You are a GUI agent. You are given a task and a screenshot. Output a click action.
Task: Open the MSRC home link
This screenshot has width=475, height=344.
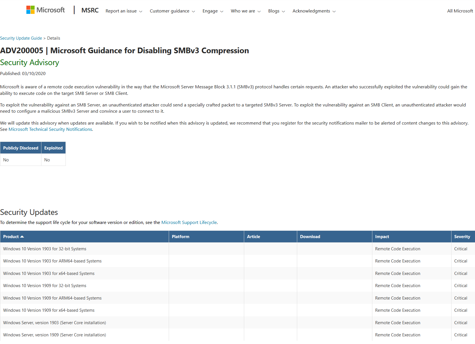(x=90, y=10)
